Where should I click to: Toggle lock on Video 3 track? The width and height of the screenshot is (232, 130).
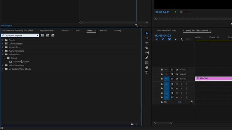(162, 70)
